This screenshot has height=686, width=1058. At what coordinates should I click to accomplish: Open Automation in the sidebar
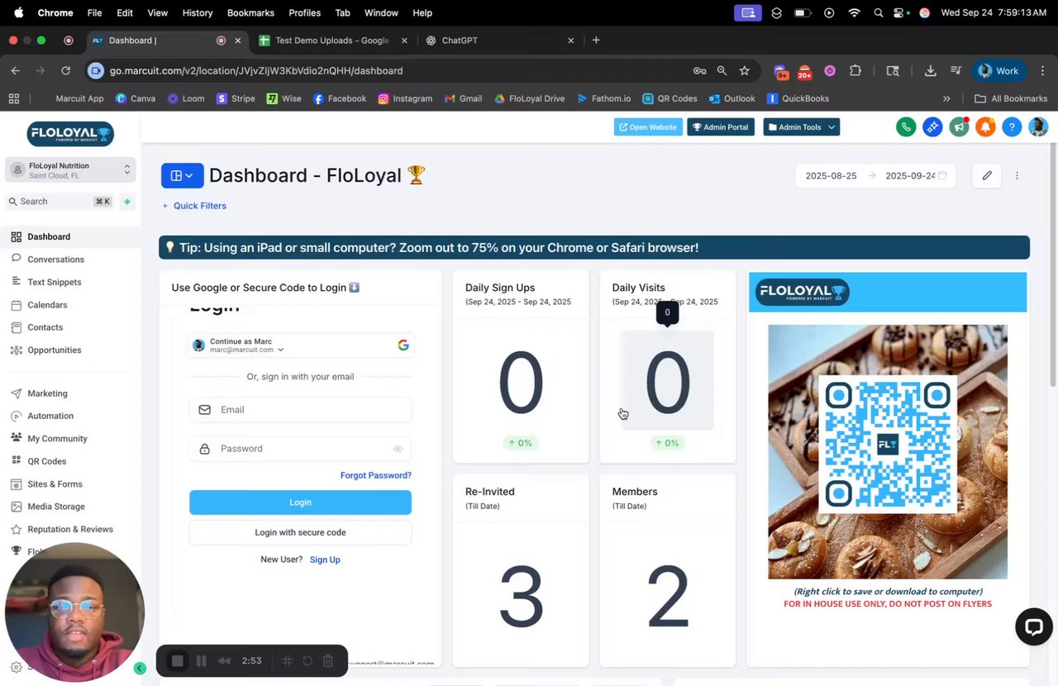50,416
